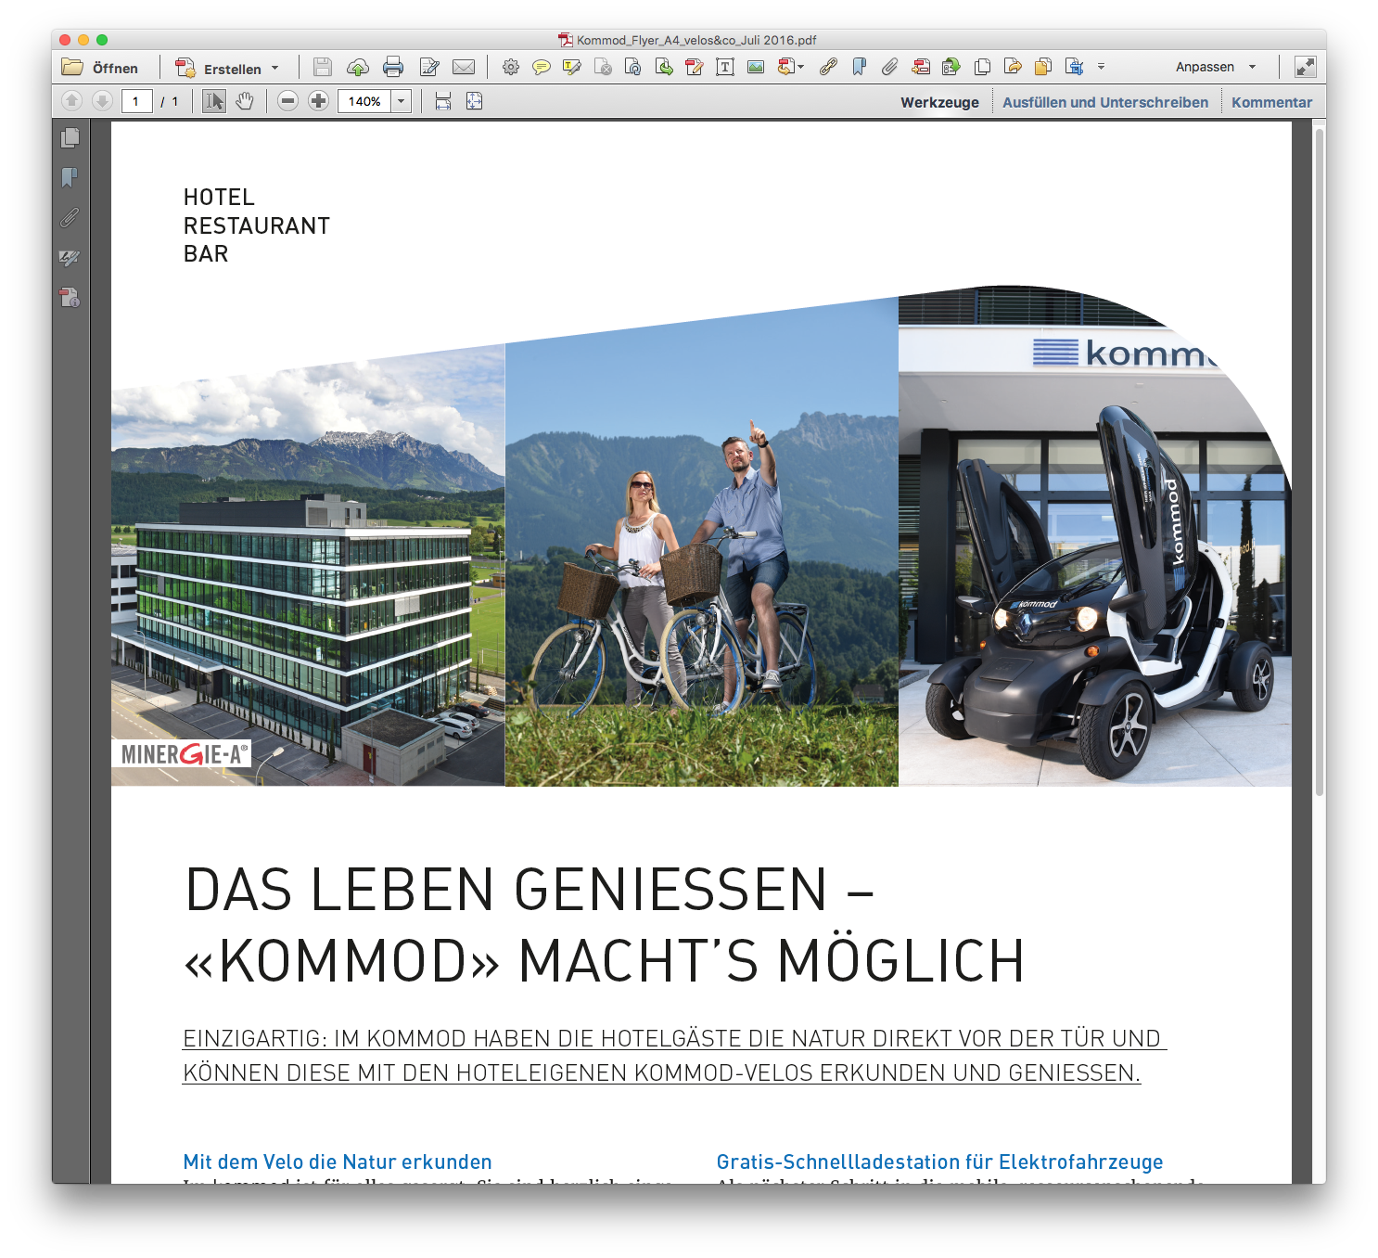Print the document
Viewport: 1378px width, 1258px height.
pyautogui.click(x=395, y=67)
